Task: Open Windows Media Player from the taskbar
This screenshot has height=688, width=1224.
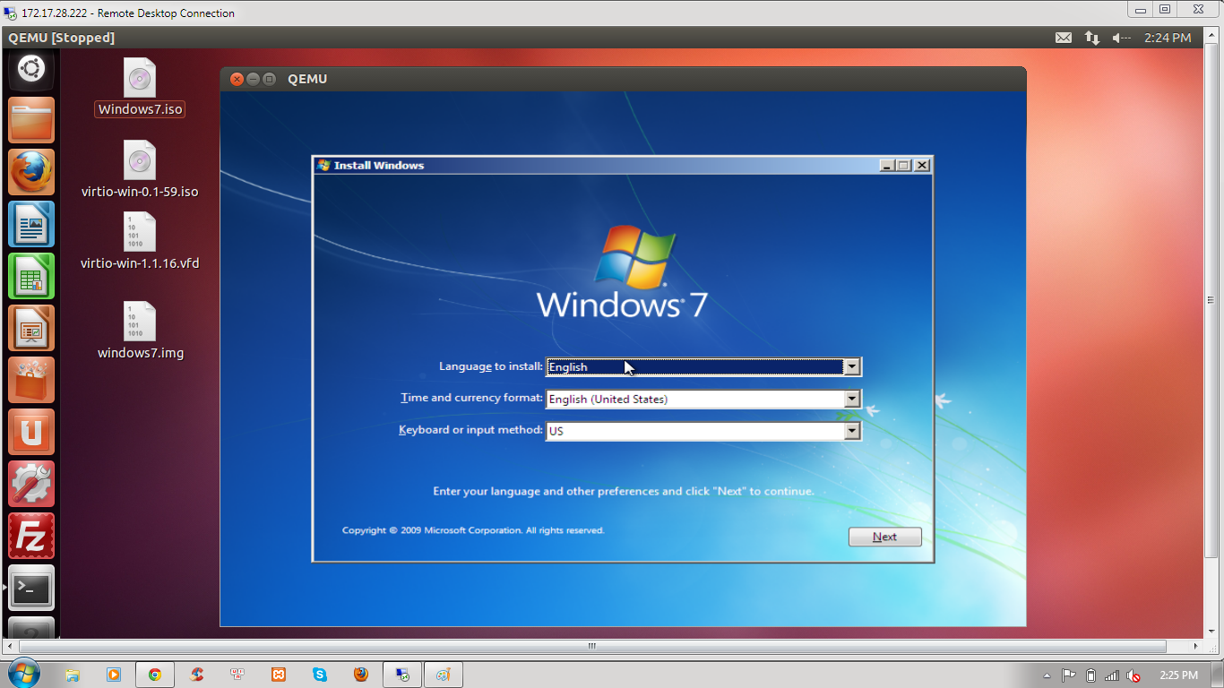Action: pos(114,675)
